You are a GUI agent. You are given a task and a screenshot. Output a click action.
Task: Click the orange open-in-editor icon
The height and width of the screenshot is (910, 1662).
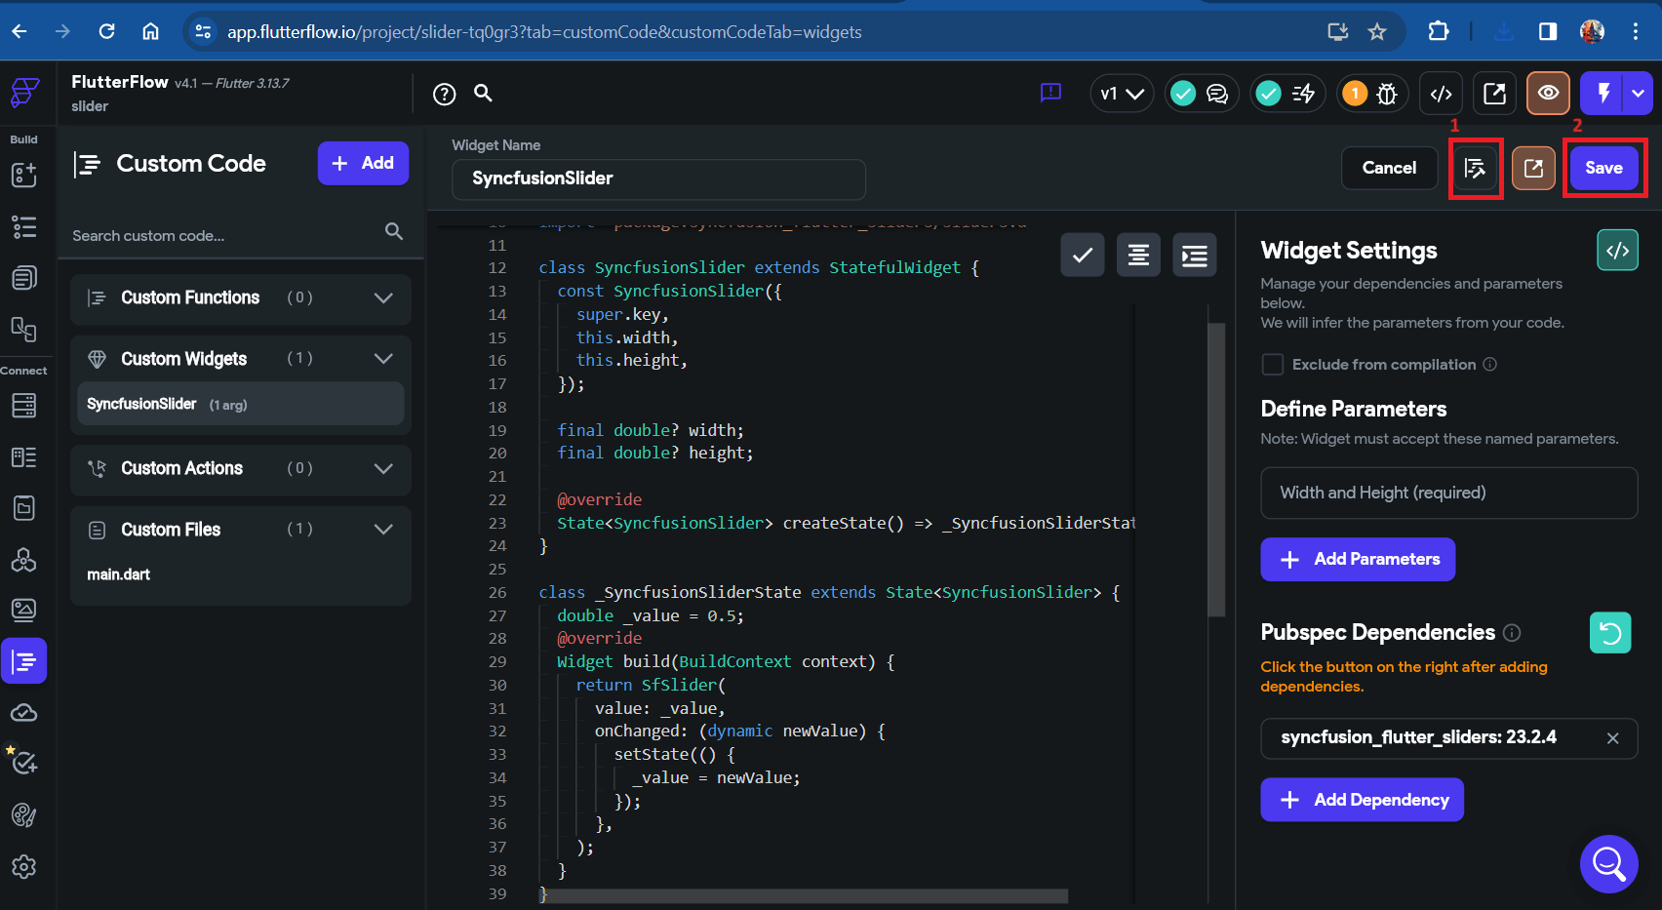click(x=1533, y=168)
